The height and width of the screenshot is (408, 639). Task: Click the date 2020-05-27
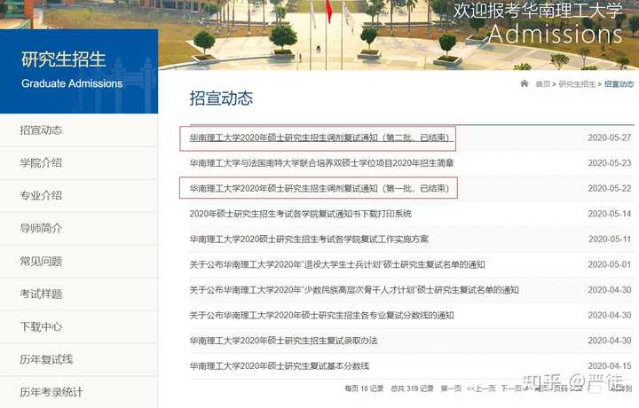[609, 137]
